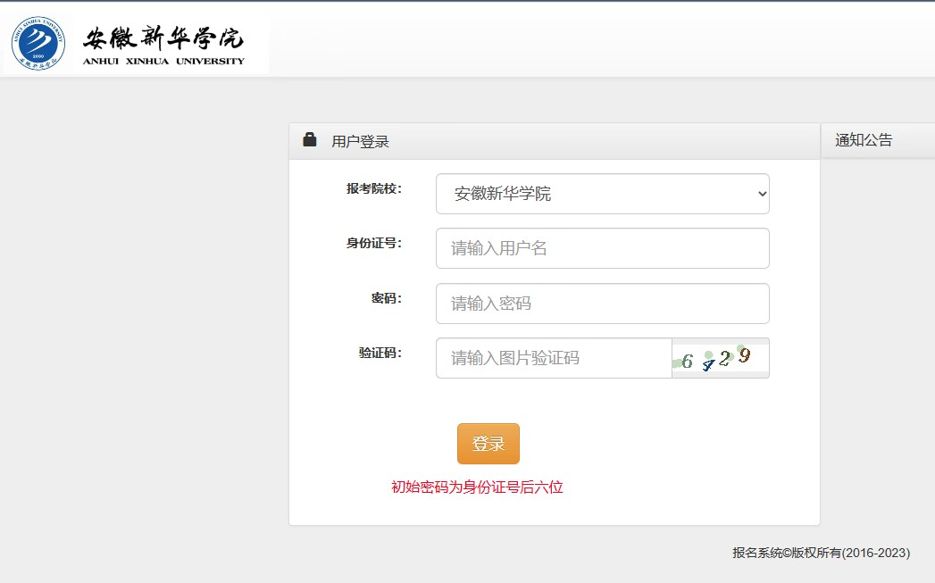The height and width of the screenshot is (583, 935).
Task: Refresh the captcha image showing 6729
Action: pyautogui.click(x=720, y=358)
